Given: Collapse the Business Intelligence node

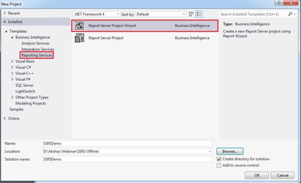Looking at the screenshot, I should coord(12,37).
